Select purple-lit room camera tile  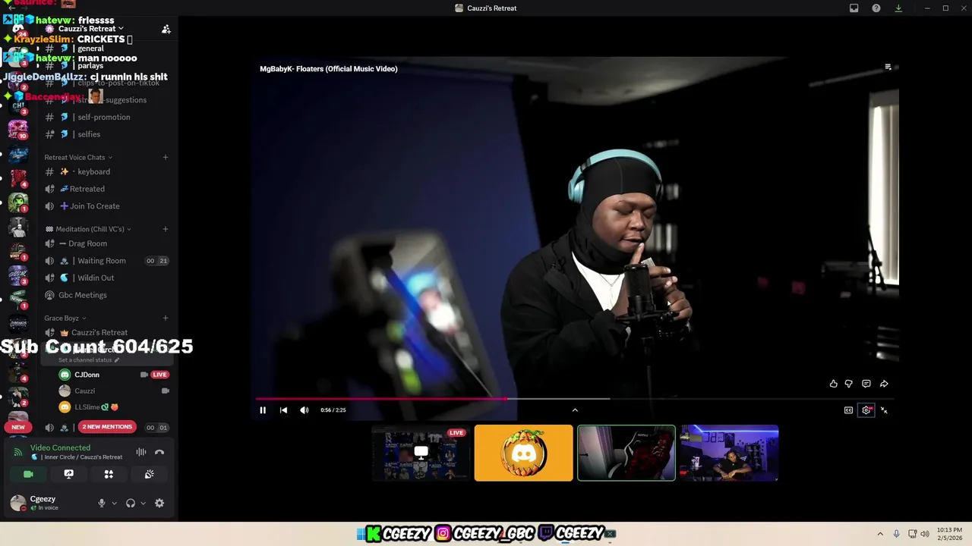coord(729,453)
